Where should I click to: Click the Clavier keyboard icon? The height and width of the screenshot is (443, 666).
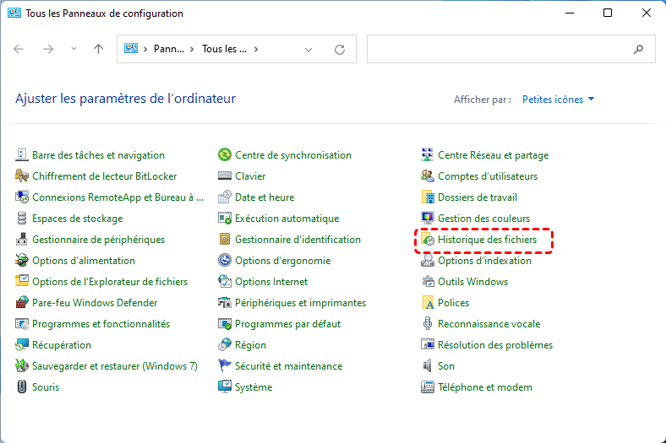pyautogui.click(x=225, y=176)
